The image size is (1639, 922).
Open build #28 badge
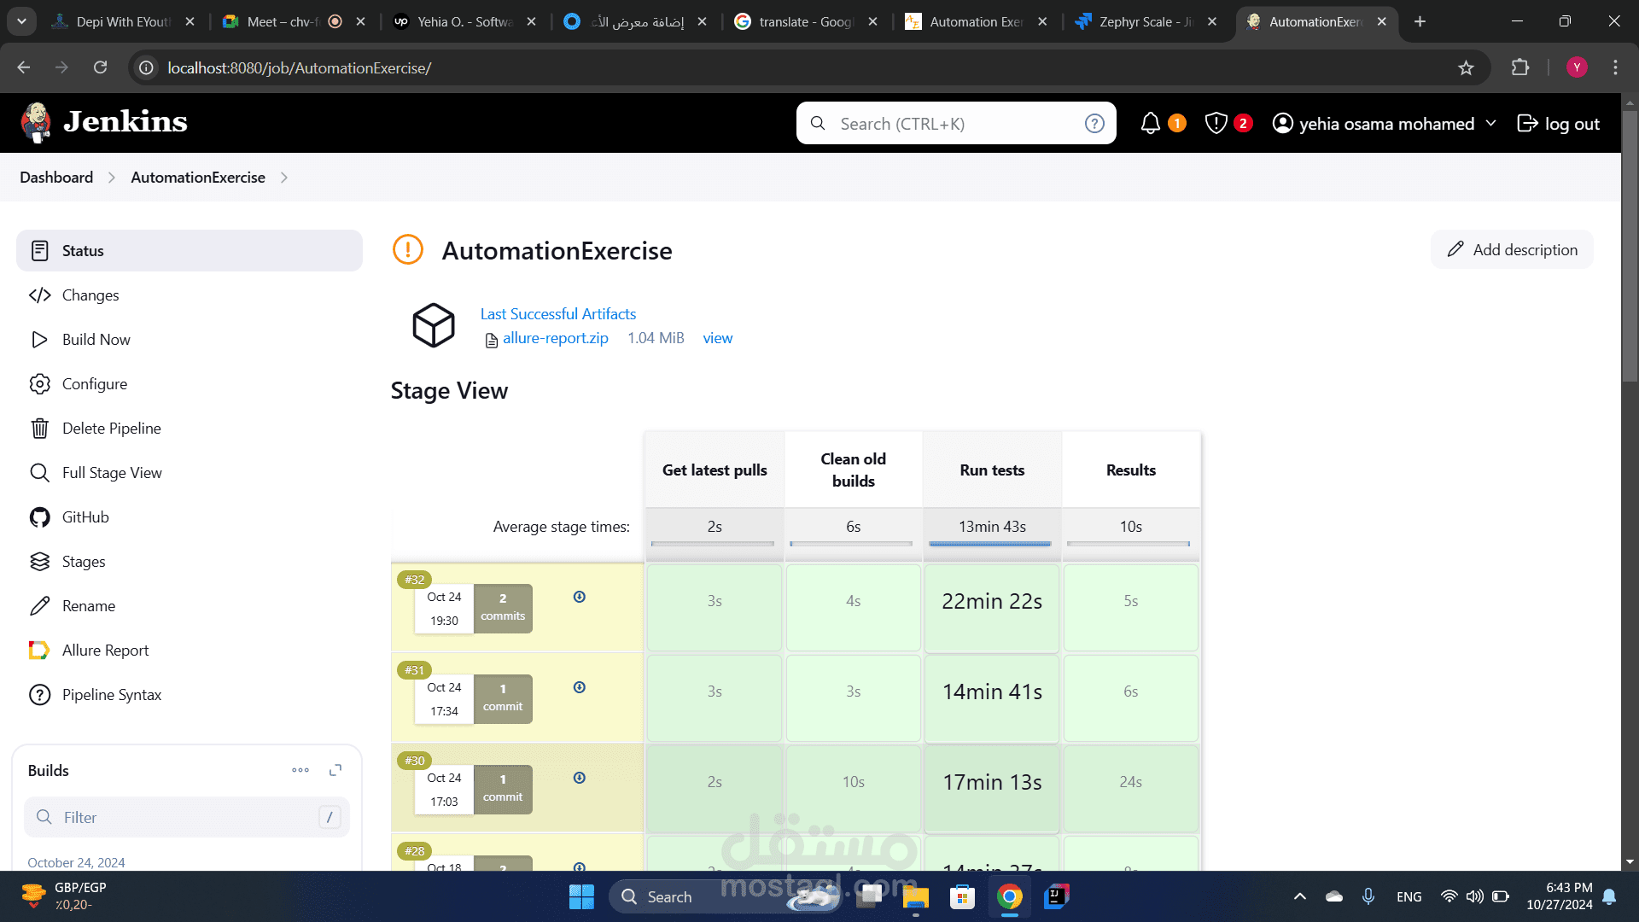click(415, 851)
